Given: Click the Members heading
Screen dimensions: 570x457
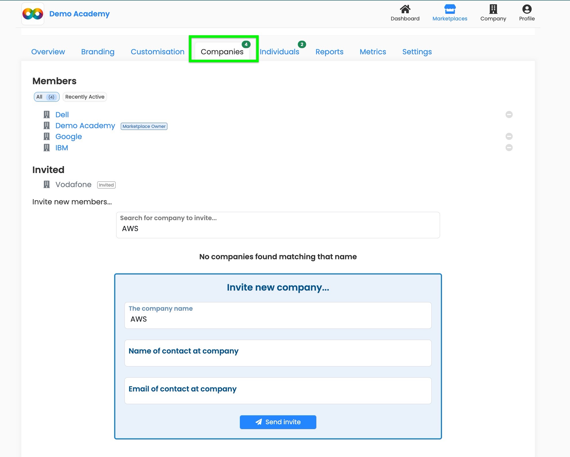Looking at the screenshot, I should click(54, 81).
